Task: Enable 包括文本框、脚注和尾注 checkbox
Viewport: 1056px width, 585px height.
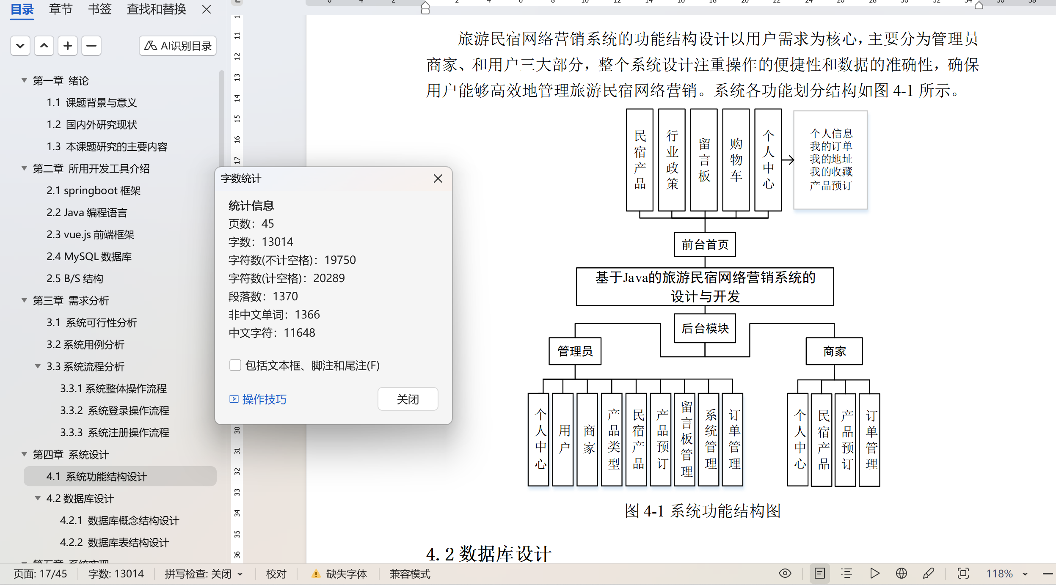Action: coord(235,365)
